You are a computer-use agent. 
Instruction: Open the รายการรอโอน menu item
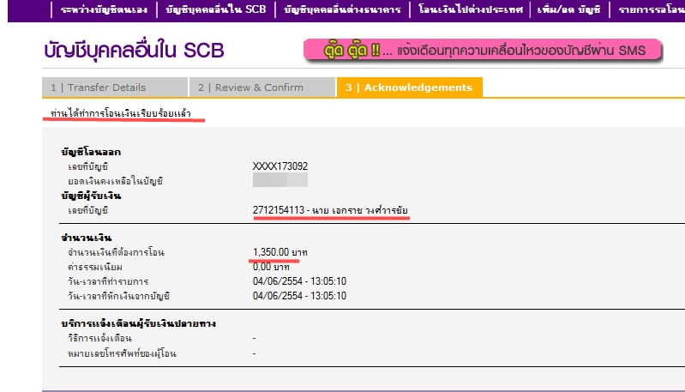click(652, 9)
